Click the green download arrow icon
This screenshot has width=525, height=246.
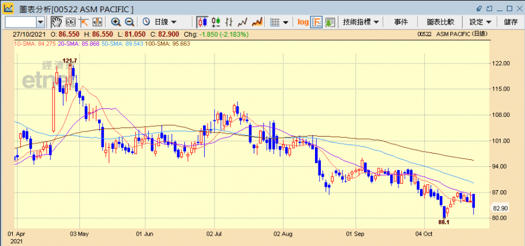pyautogui.click(x=330, y=22)
